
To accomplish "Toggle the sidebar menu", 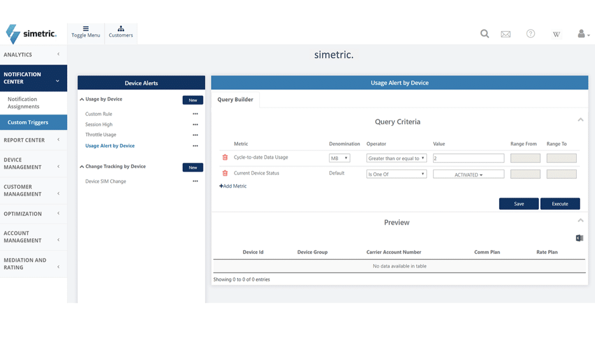I will point(86,32).
